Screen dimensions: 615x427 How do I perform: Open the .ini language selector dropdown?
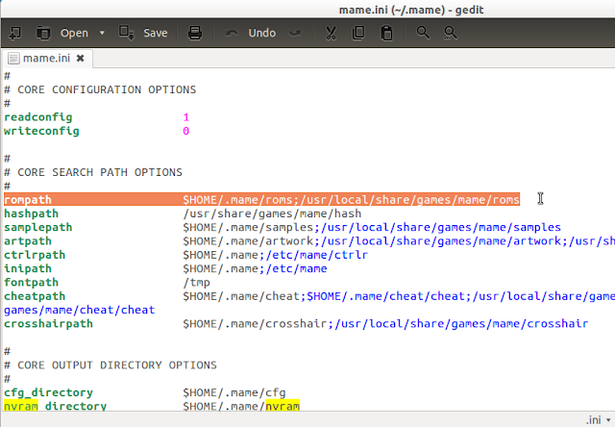coord(599,420)
